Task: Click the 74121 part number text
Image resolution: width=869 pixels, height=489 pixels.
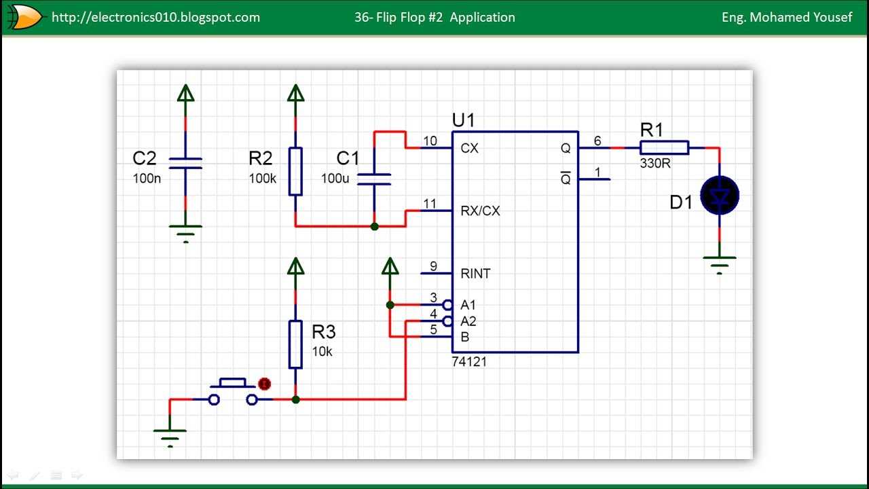Action: click(469, 362)
